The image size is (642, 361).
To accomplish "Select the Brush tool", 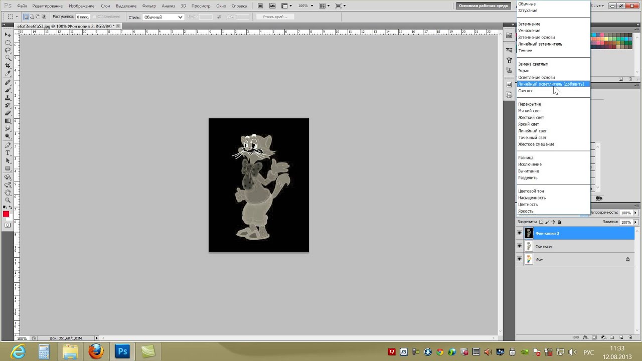I will pos(8,90).
